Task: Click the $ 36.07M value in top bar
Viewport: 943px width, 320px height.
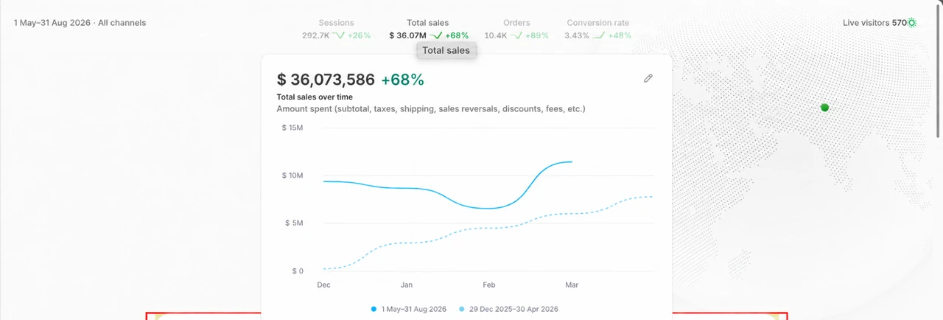Action: point(408,35)
